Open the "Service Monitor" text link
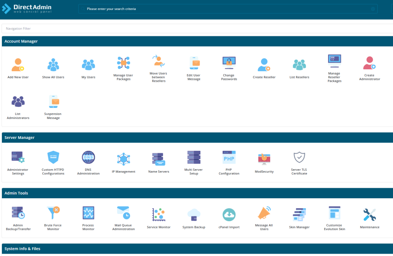393x256 pixels. 159,227
